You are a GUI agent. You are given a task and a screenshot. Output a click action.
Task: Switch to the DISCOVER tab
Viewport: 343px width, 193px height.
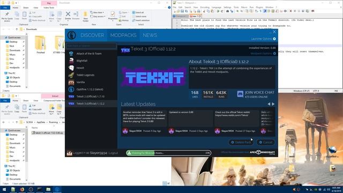point(92,35)
